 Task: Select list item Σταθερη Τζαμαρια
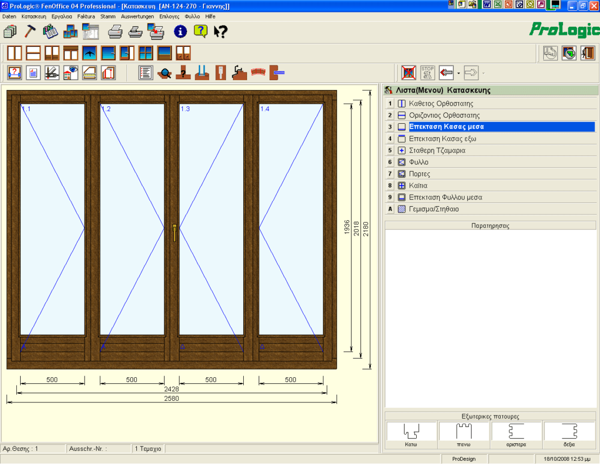click(x=491, y=150)
